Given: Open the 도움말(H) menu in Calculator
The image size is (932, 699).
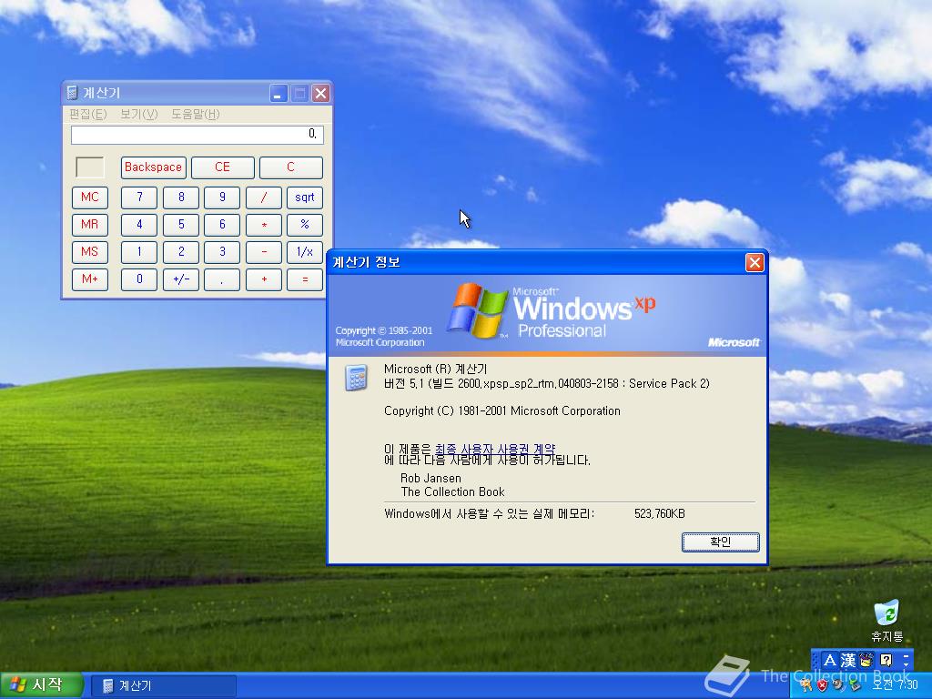Looking at the screenshot, I should pyautogui.click(x=196, y=114).
